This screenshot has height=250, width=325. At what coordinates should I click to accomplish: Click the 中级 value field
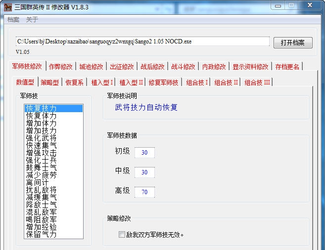[144, 172]
